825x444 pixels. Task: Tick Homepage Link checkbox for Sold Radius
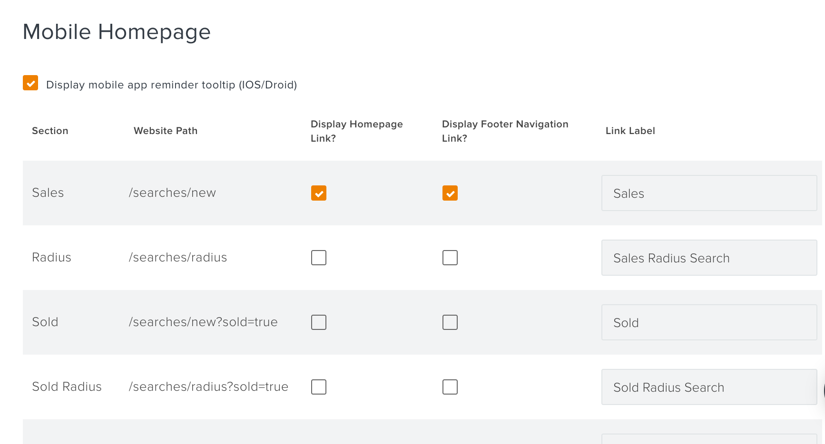point(319,387)
